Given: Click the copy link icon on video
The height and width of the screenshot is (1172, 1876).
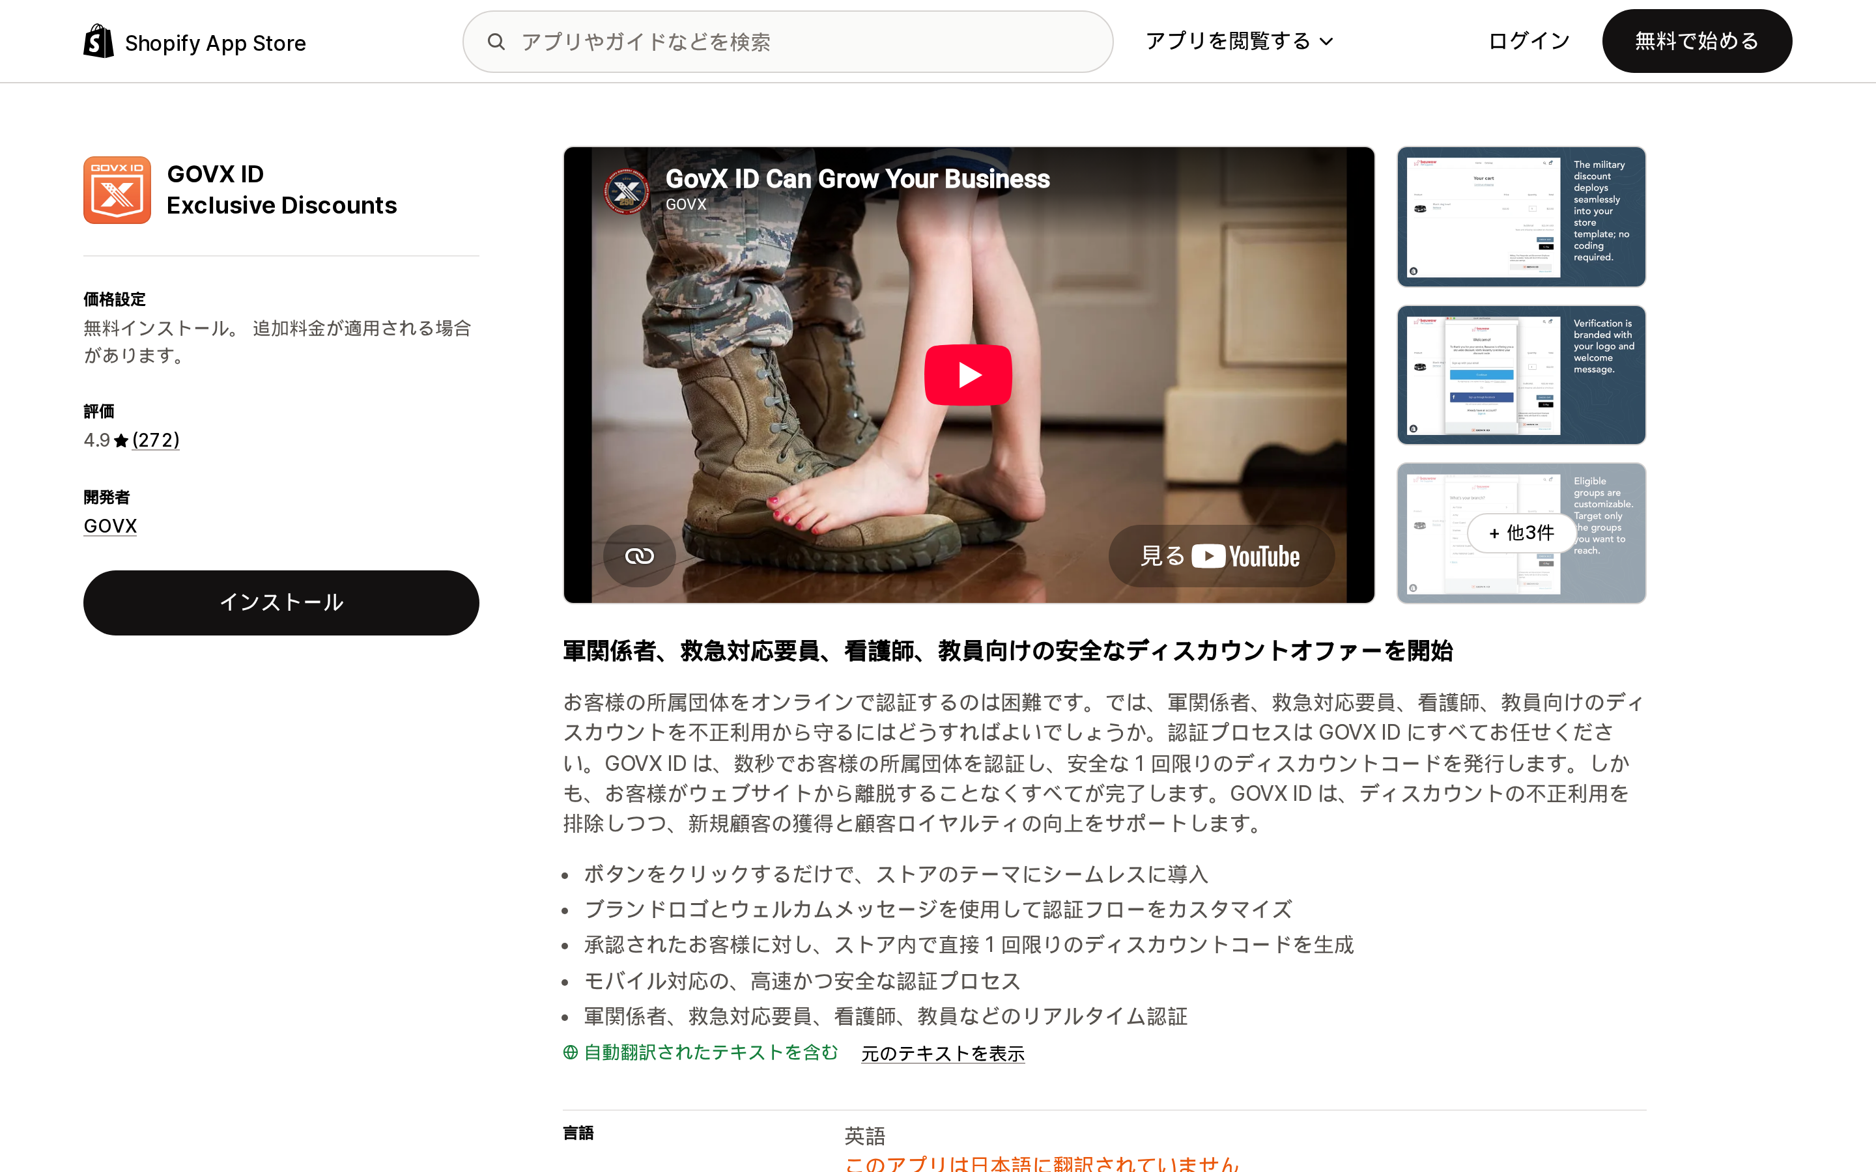Looking at the screenshot, I should 640,556.
